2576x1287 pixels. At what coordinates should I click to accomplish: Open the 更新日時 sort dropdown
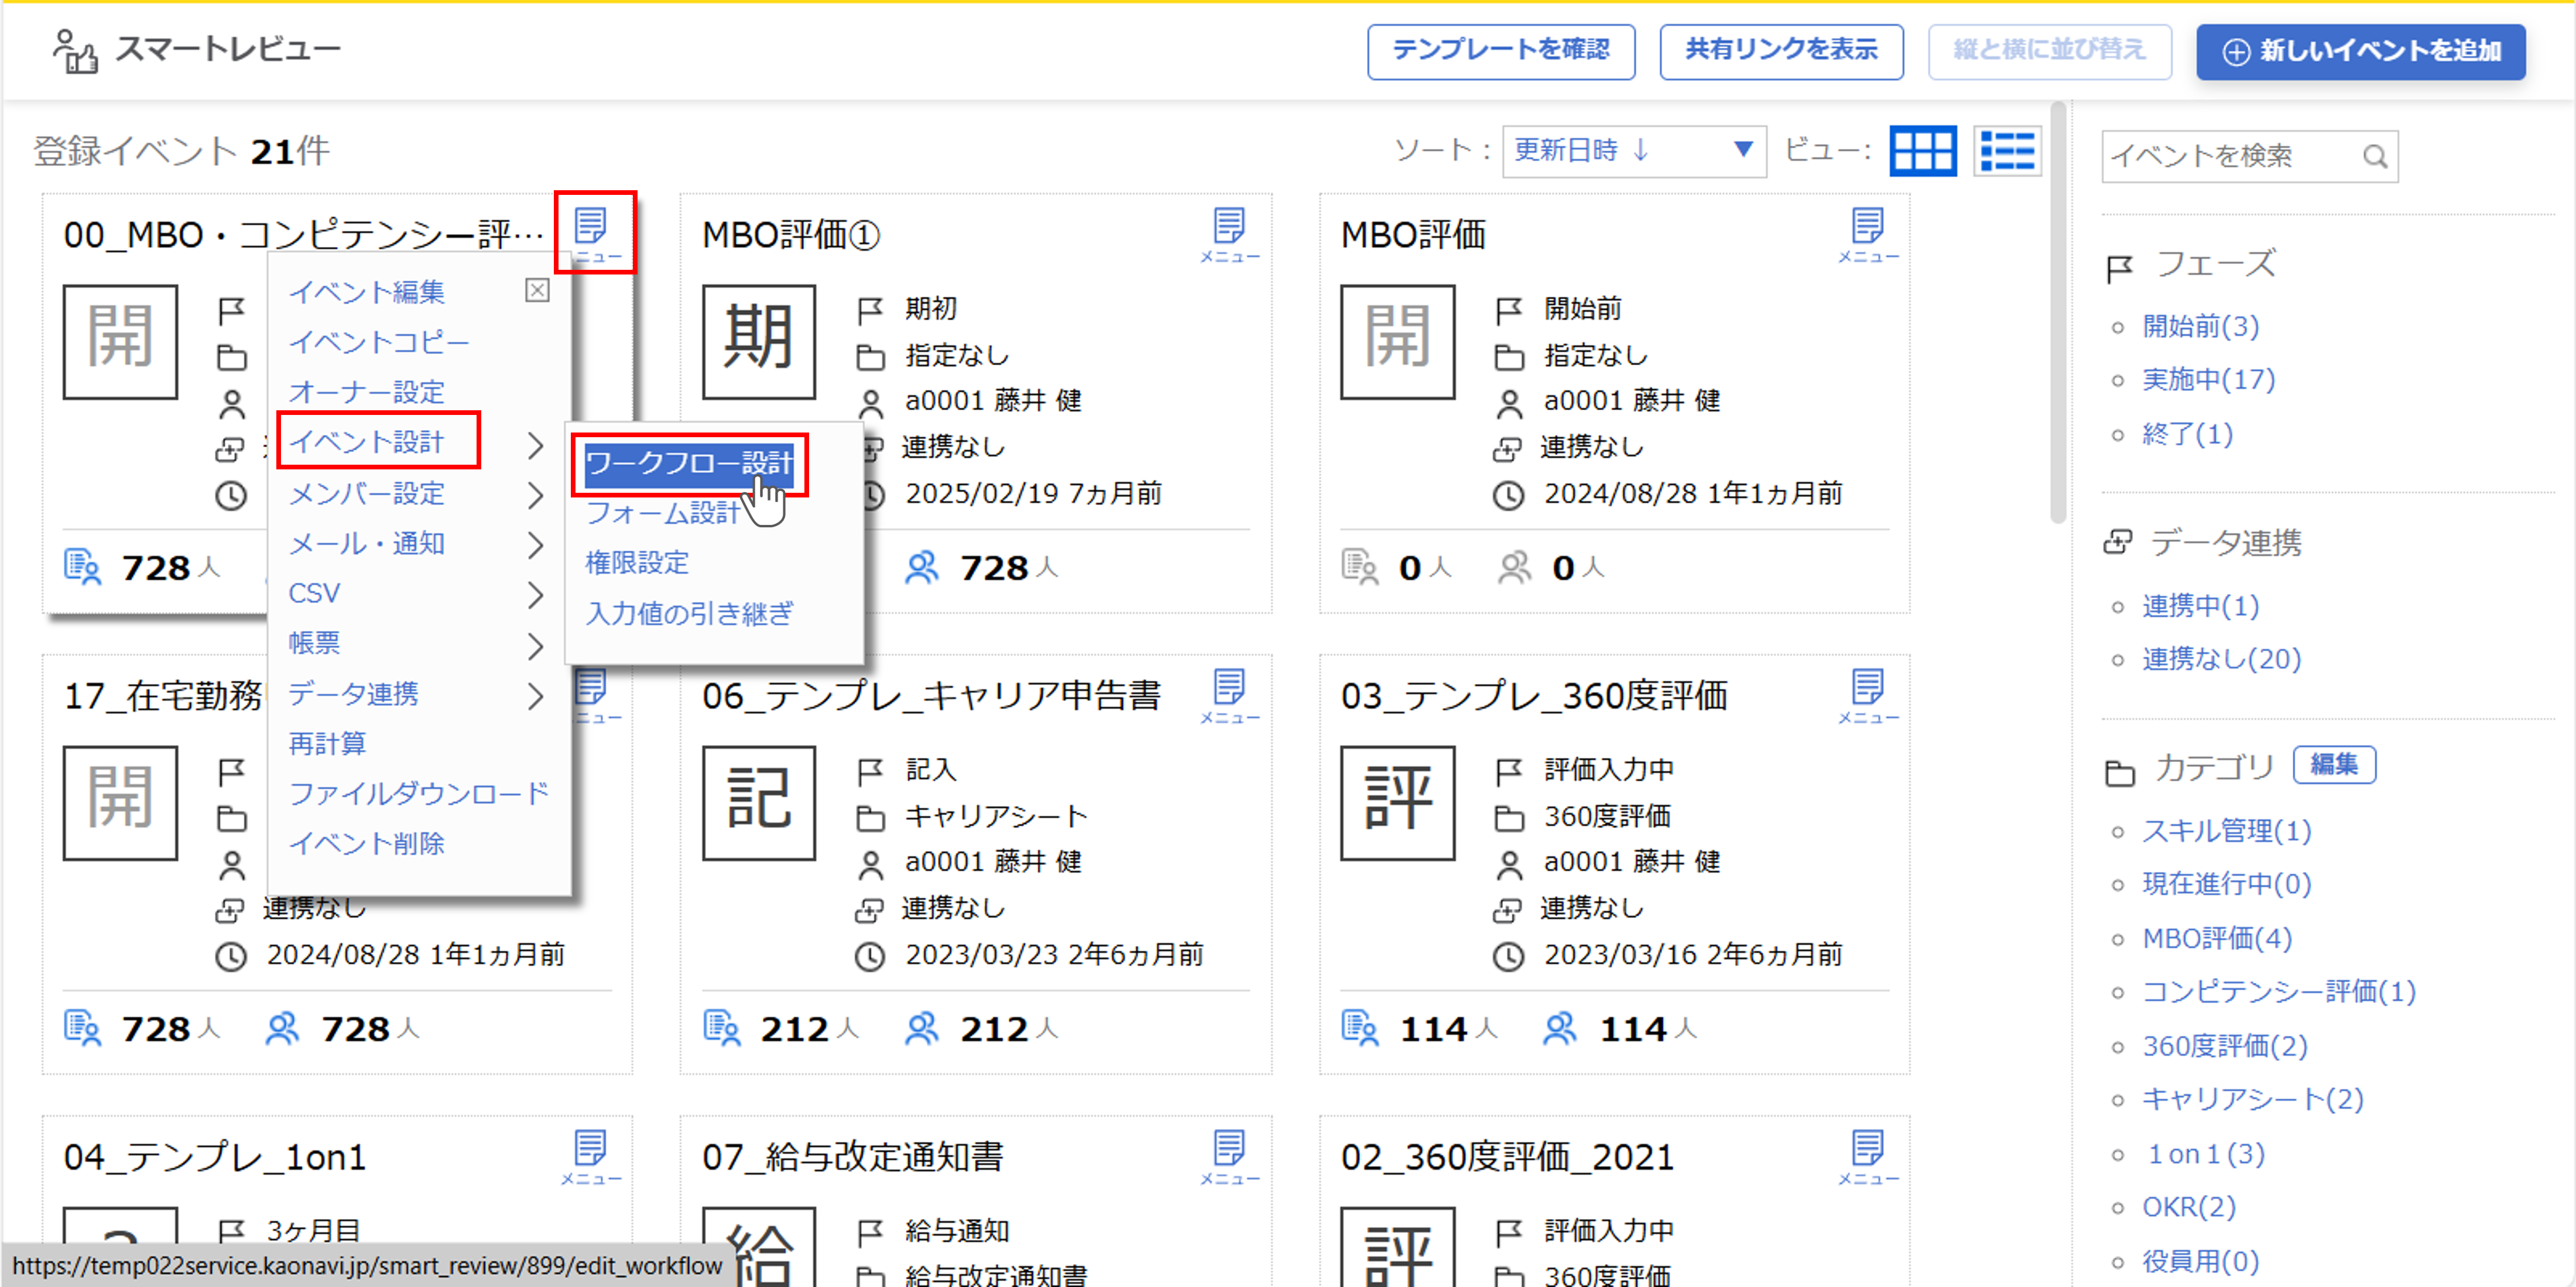click(x=1632, y=150)
